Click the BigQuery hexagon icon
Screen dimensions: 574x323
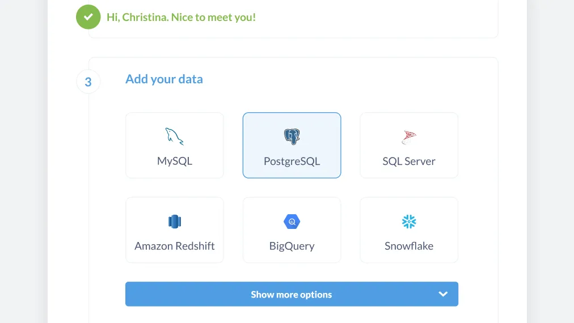[x=292, y=222]
